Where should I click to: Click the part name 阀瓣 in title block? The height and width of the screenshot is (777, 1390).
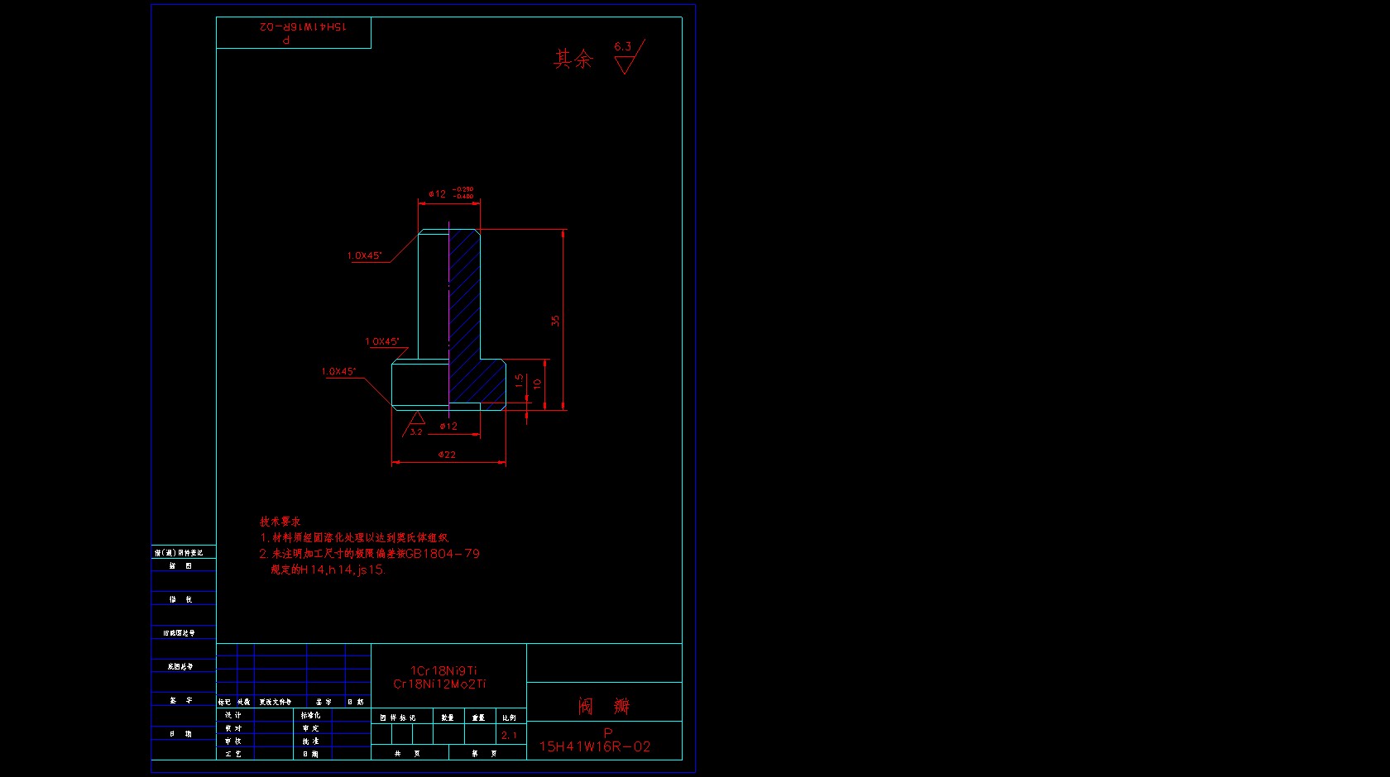click(604, 706)
